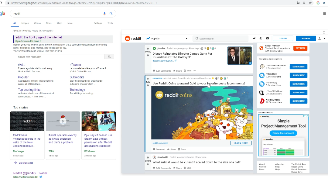The width and height of the screenshot is (328, 178).
Task: Click the zoom icon in the address bar
Action: tap(304, 3)
